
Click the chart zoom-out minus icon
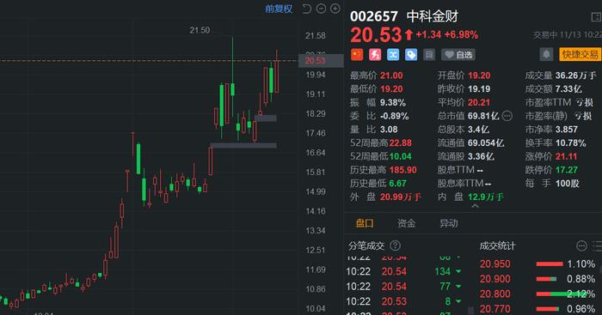tap(321, 9)
